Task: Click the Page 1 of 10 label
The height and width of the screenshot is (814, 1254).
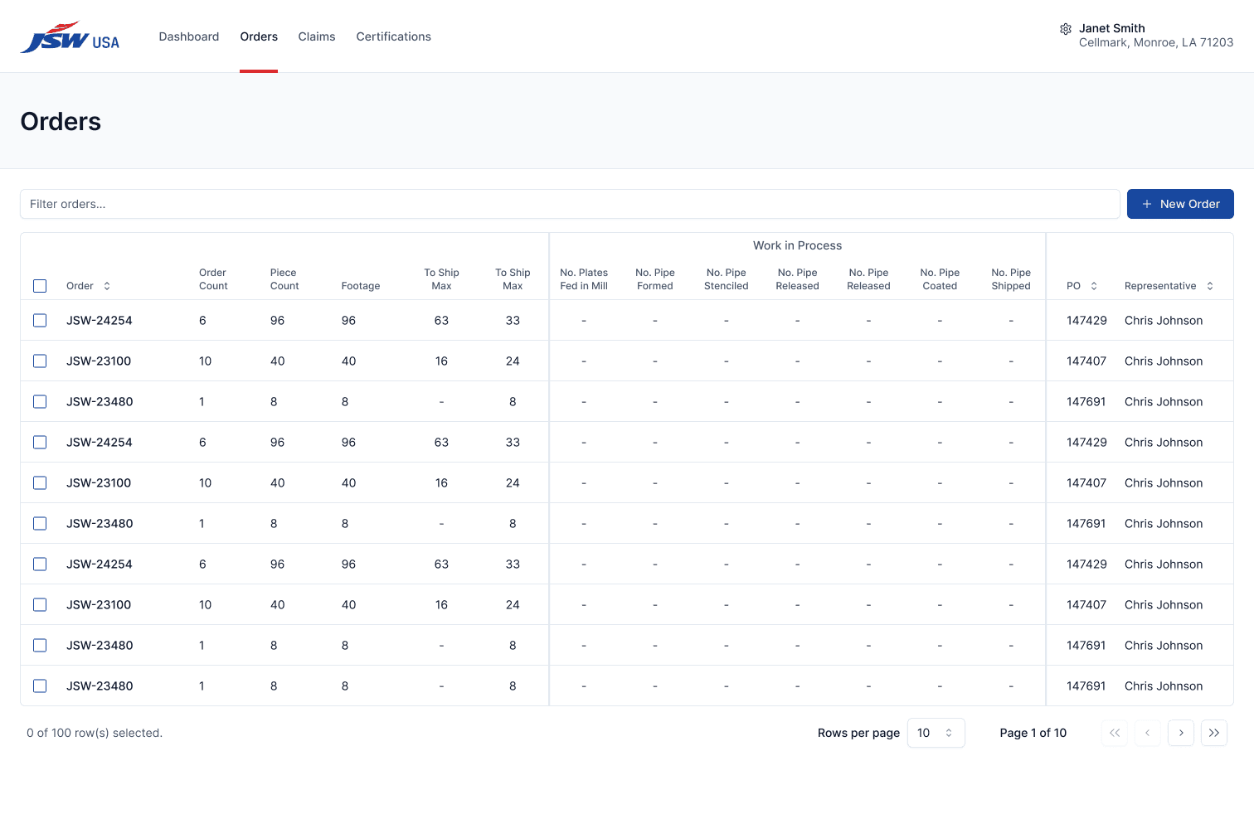Action: click(x=1033, y=733)
